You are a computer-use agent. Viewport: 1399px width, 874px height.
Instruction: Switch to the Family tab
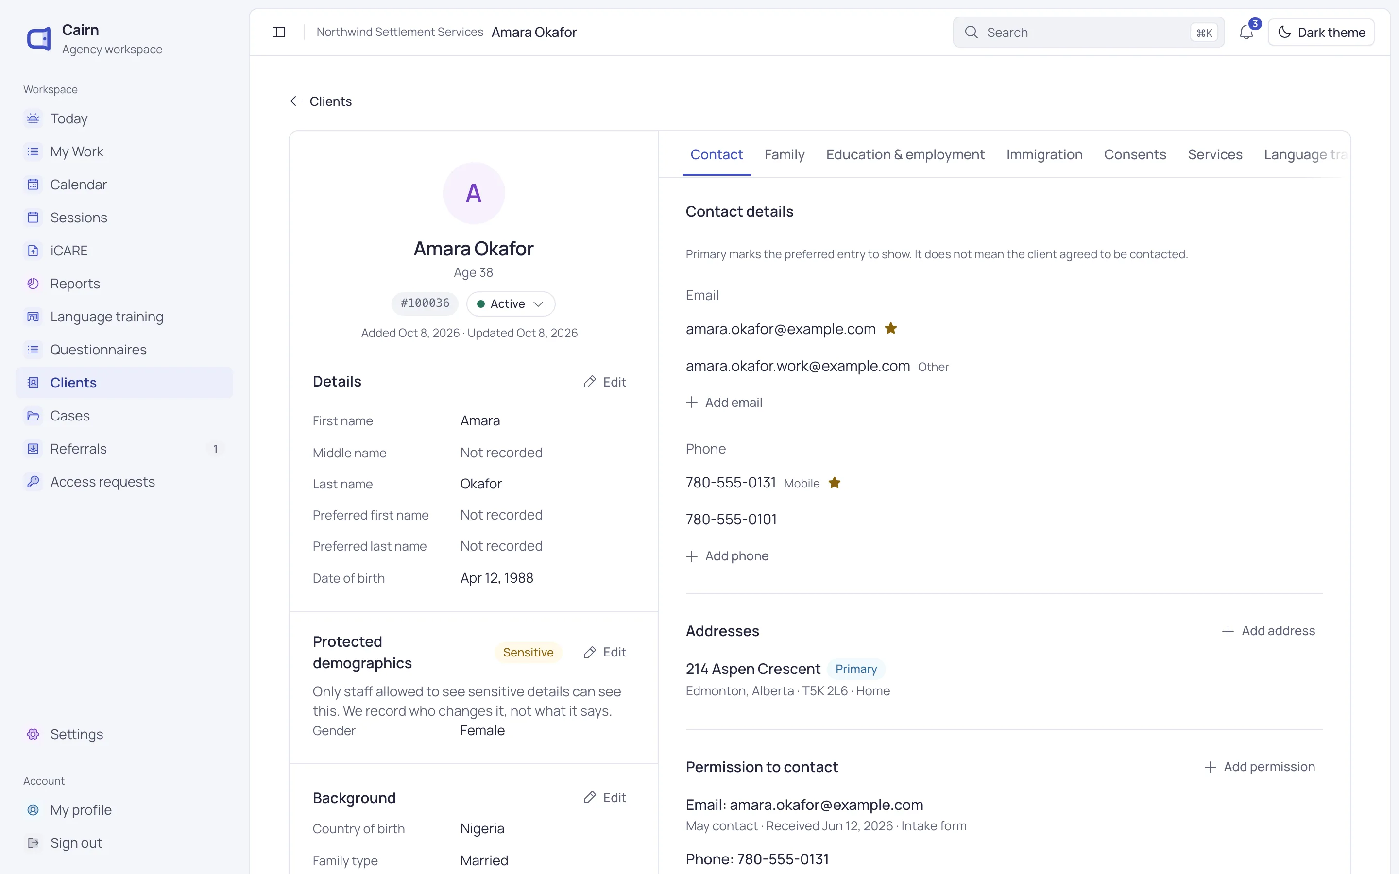click(x=785, y=154)
